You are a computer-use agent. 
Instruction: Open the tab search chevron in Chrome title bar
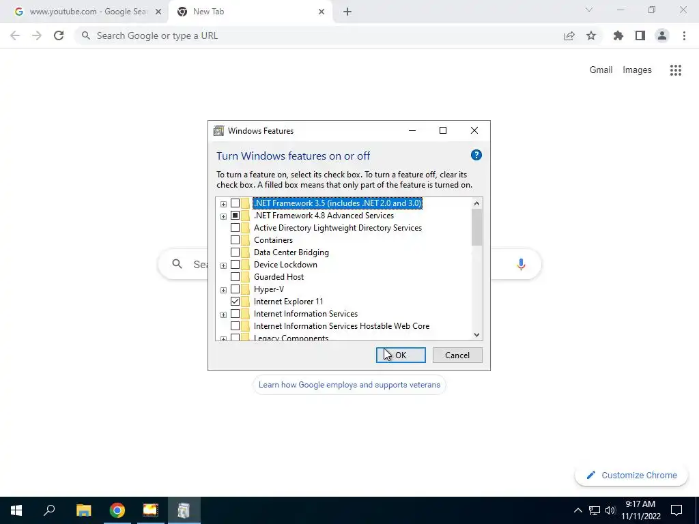pyautogui.click(x=589, y=10)
